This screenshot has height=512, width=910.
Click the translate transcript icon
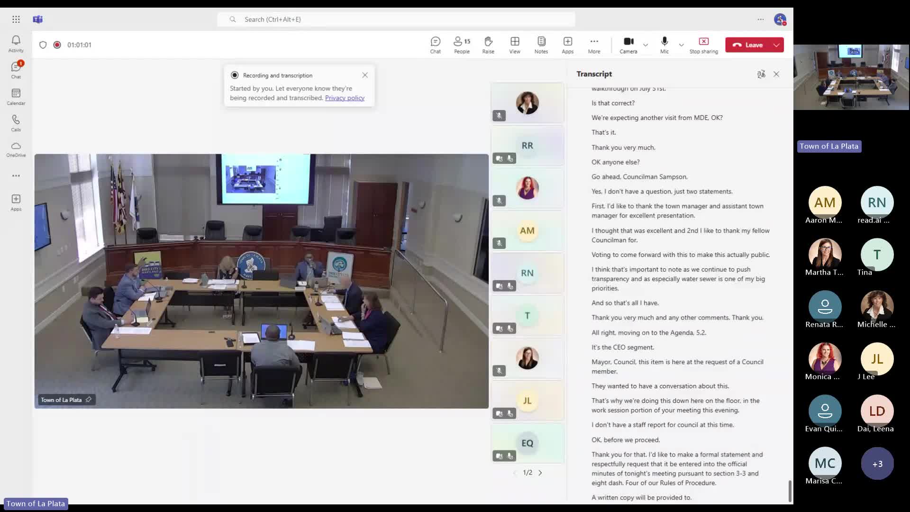pos(761,74)
